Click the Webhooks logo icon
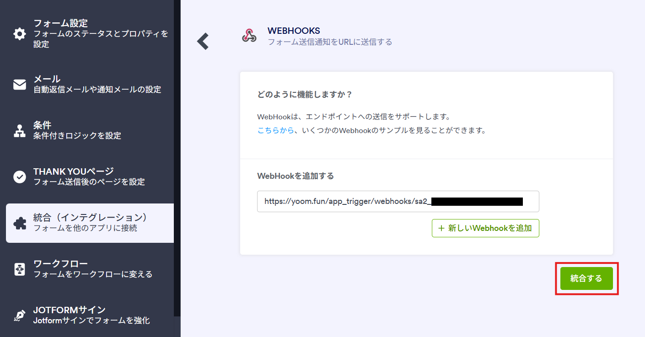This screenshot has width=645, height=337. (x=249, y=36)
